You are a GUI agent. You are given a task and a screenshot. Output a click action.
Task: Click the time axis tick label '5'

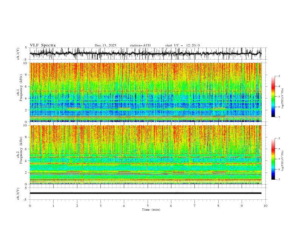click(x=148, y=206)
